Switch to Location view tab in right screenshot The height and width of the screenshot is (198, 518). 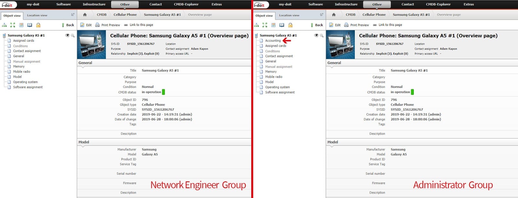click(x=289, y=15)
